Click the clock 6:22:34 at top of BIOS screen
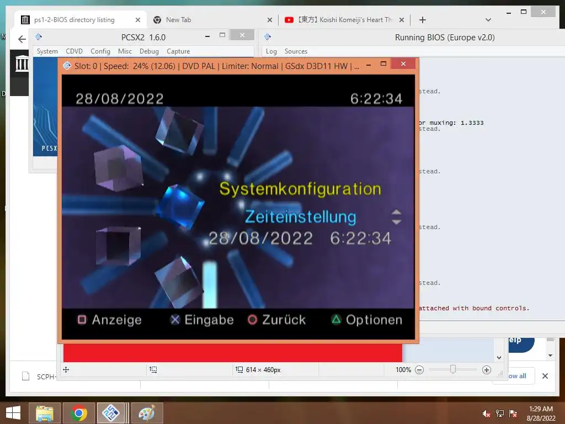565x424 pixels. click(x=376, y=99)
